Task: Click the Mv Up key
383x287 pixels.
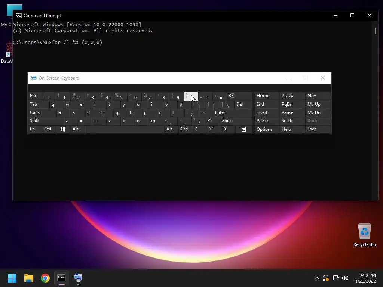Action: 318,104
